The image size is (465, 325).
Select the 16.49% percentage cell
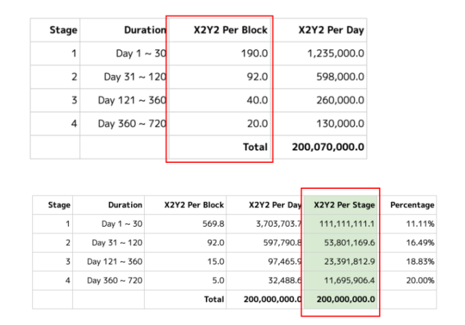[420, 243]
